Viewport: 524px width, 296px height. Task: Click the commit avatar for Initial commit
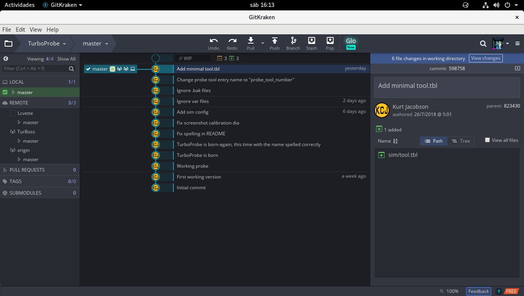(156, 188)
